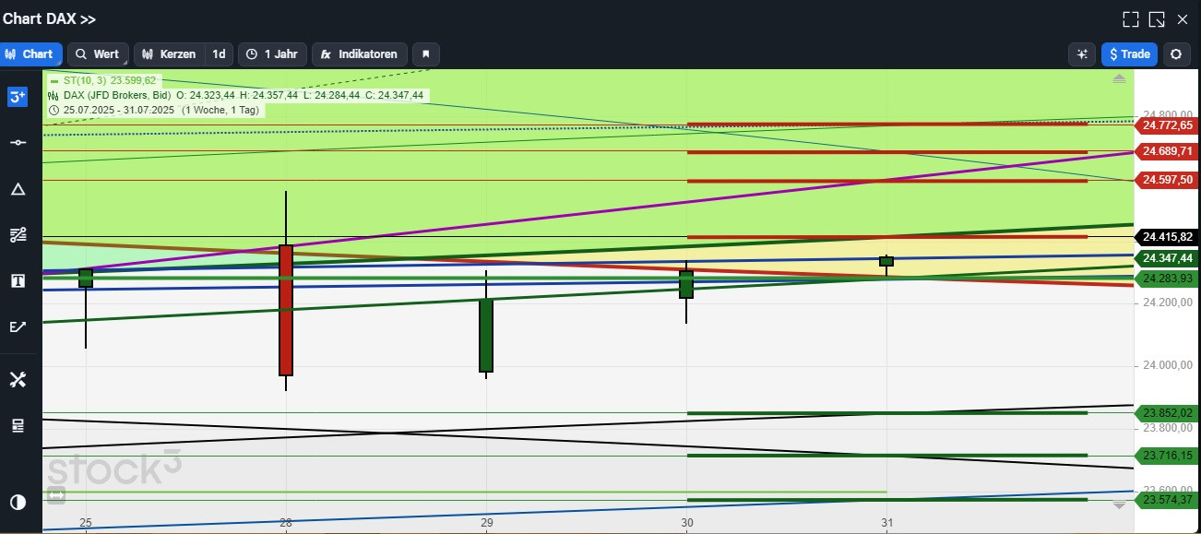This screenshot has width=1201, height=534.
Task: Open chart settings gear
Action: [1176, 54]
